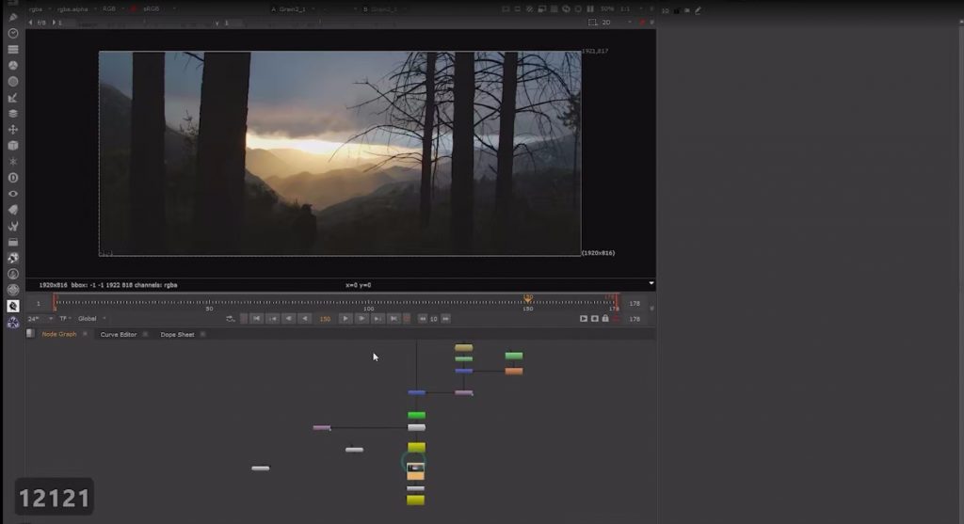Viewport: 964px width, 524px height.
Task: Expand the viewer status bar arrow
Action: (651, 283)
